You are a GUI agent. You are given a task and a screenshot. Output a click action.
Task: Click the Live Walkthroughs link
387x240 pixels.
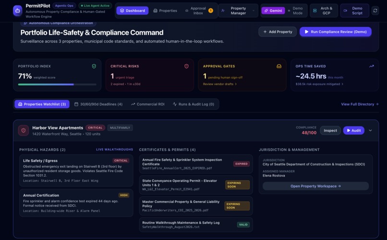115,150
